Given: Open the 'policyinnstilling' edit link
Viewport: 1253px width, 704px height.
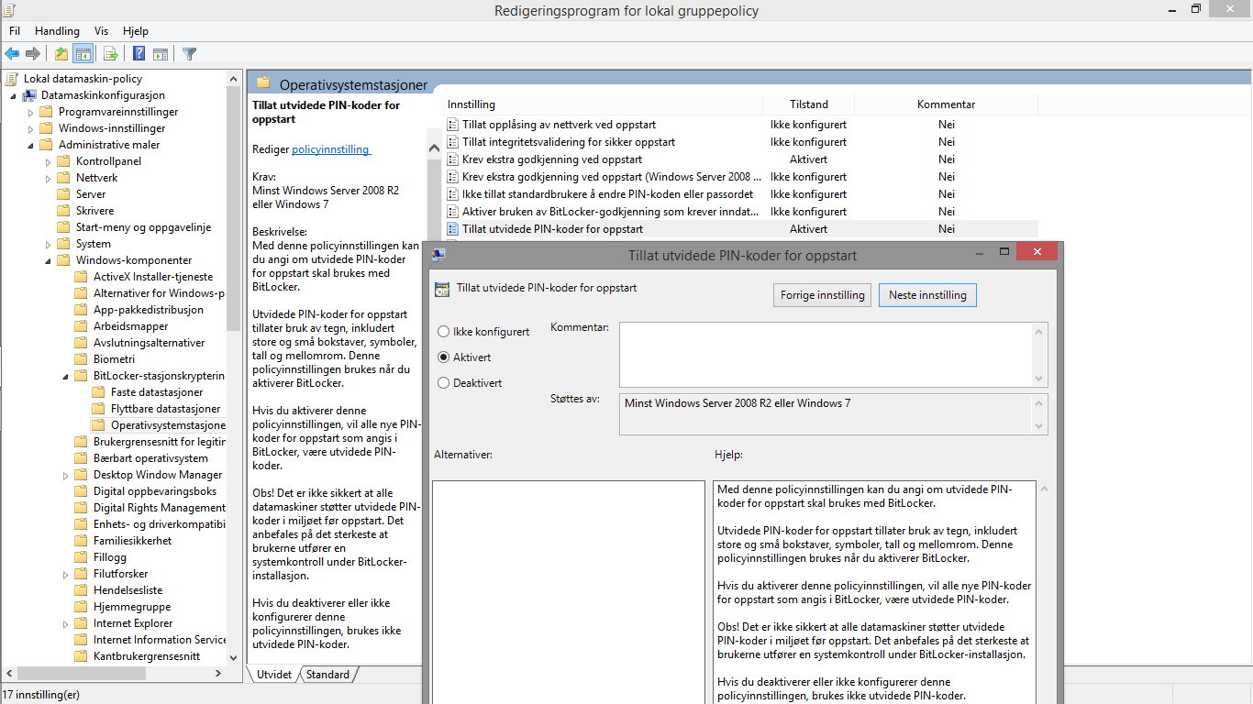Looking at the screenshot, I should click(x=330, y=149).
